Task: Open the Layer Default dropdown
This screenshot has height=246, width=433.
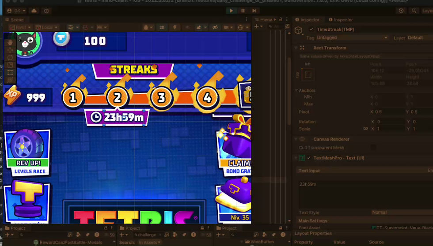Action: click(x=420, y=38)
